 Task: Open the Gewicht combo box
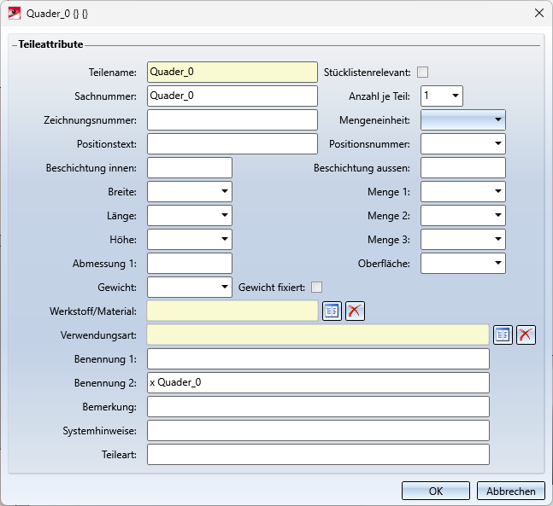[224, 288]
